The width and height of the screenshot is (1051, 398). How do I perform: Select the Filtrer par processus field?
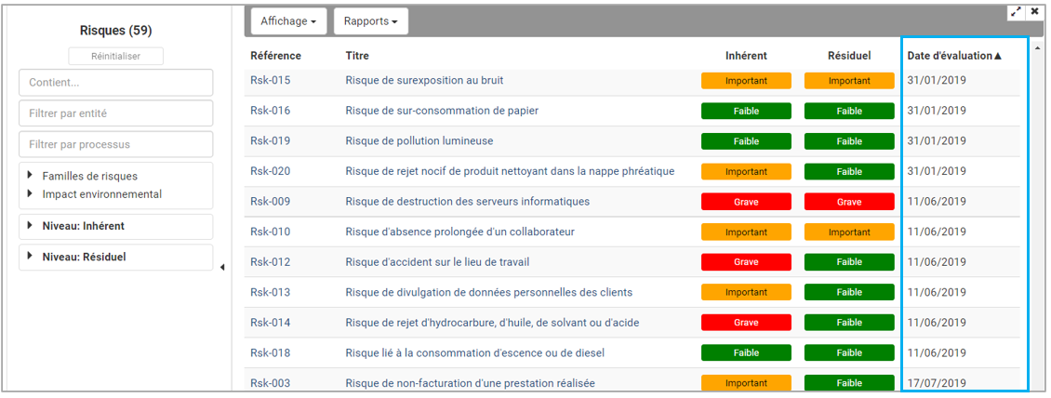point(115,144)
